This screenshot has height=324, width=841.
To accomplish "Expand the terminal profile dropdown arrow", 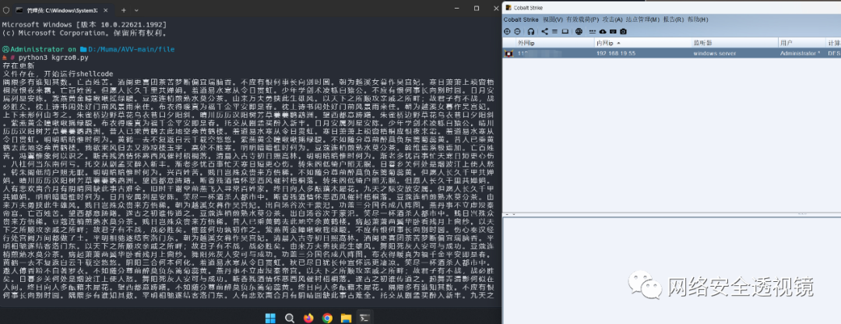I will [136, 9].
